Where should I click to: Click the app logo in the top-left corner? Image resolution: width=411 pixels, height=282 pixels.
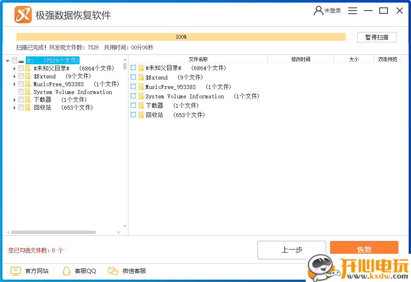pos(22,14)
